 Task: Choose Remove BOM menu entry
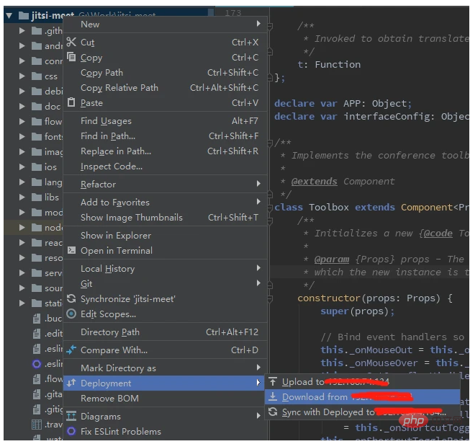pos(165,398)
